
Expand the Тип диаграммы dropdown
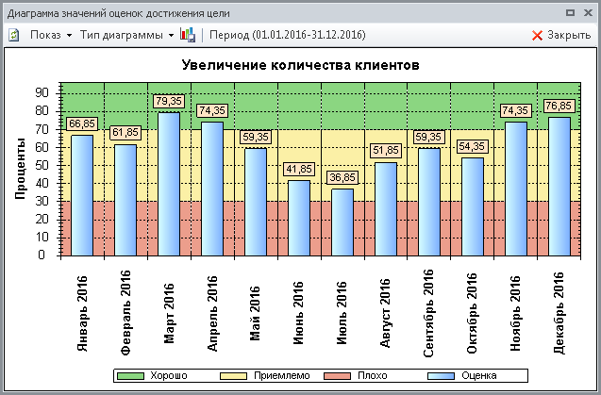(126, 35)
